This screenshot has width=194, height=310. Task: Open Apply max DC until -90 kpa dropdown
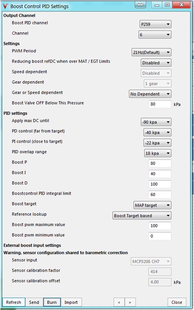click(156, 122)
